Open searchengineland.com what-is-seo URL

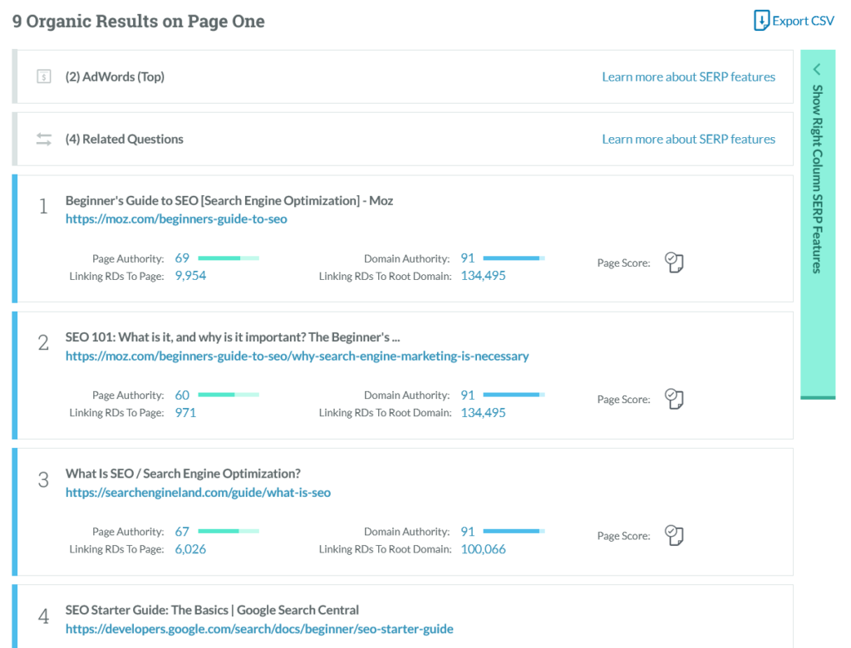[198, 493]
